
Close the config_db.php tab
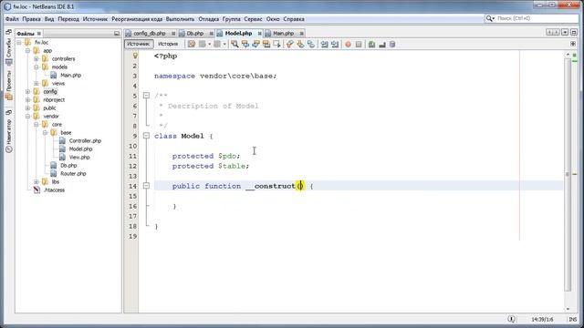point(173,34)
